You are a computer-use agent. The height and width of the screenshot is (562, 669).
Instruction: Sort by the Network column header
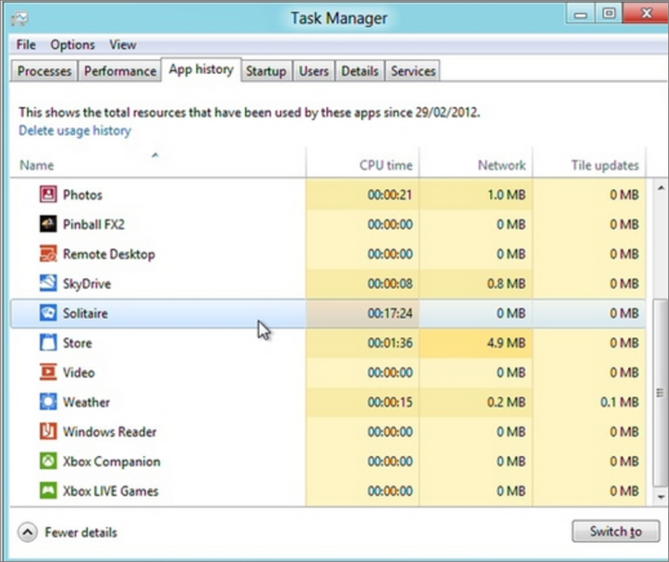click(x=476, y=165)
